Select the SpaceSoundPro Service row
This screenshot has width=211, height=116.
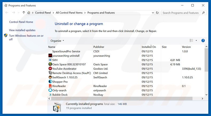click(126, 51)
